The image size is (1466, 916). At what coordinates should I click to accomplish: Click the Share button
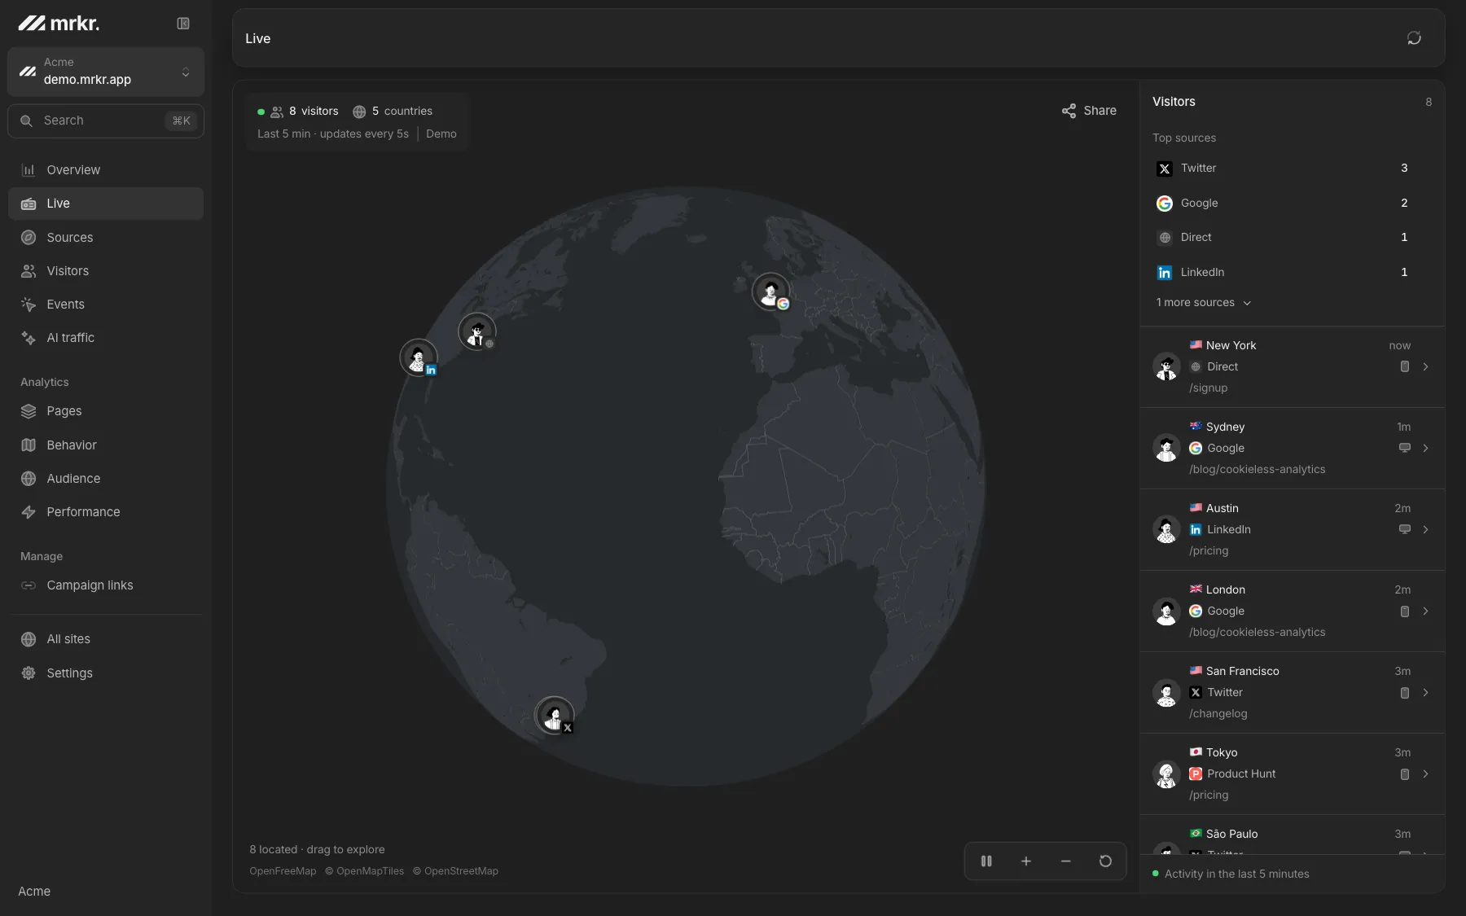coord(1089,111)
